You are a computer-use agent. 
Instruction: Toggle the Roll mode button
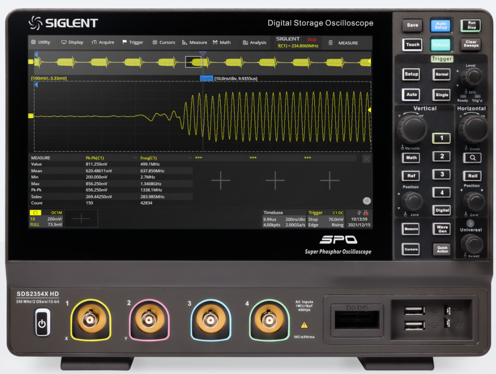472,176
